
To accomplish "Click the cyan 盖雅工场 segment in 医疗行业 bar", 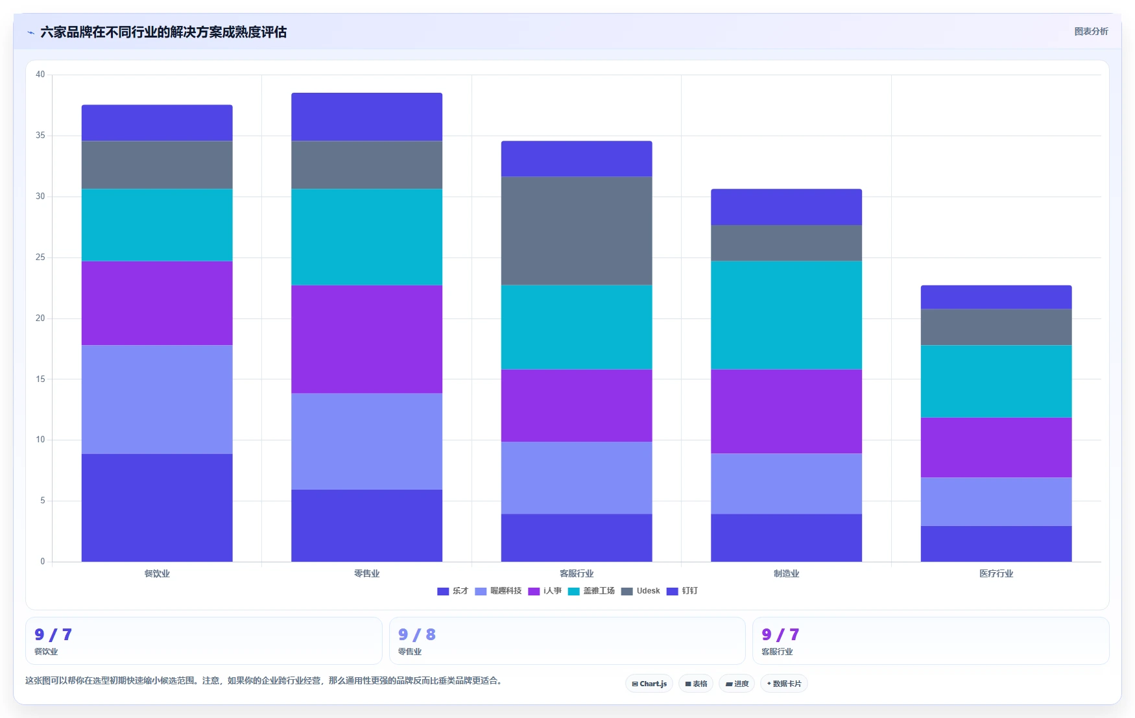I will click(x=996, y=381).
